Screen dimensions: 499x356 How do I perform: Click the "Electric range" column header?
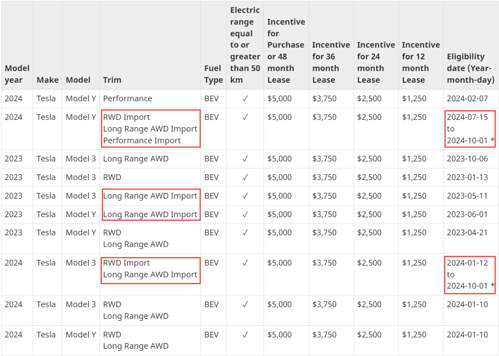[245, 45]
